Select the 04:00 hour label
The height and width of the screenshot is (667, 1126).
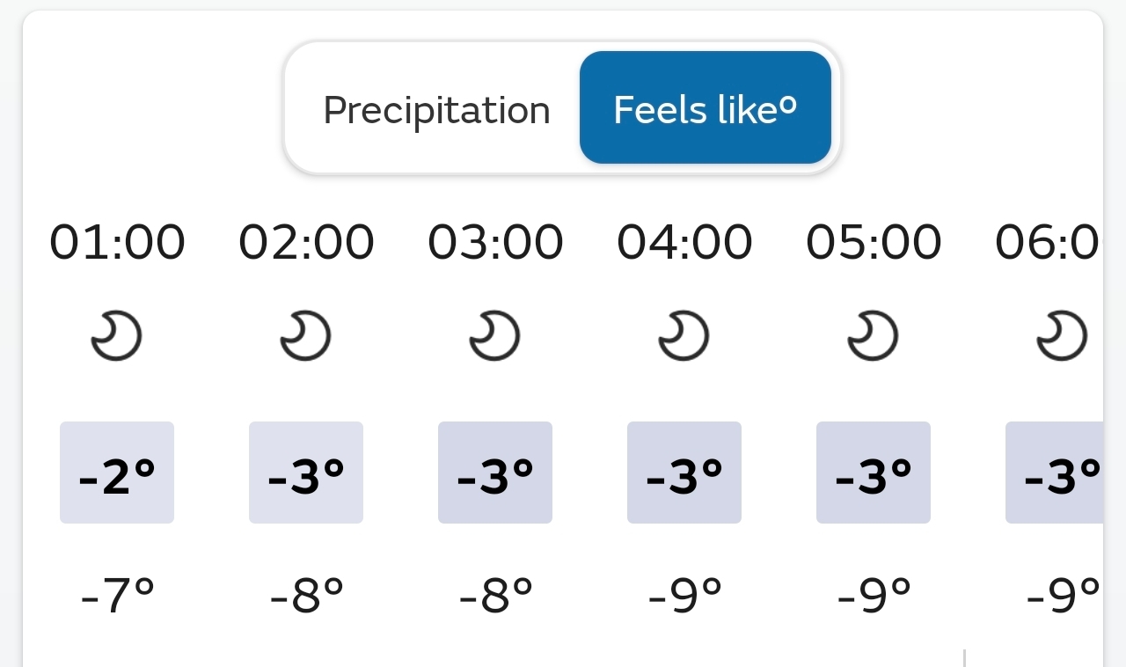pyautogui.click(x=684, y=242)
